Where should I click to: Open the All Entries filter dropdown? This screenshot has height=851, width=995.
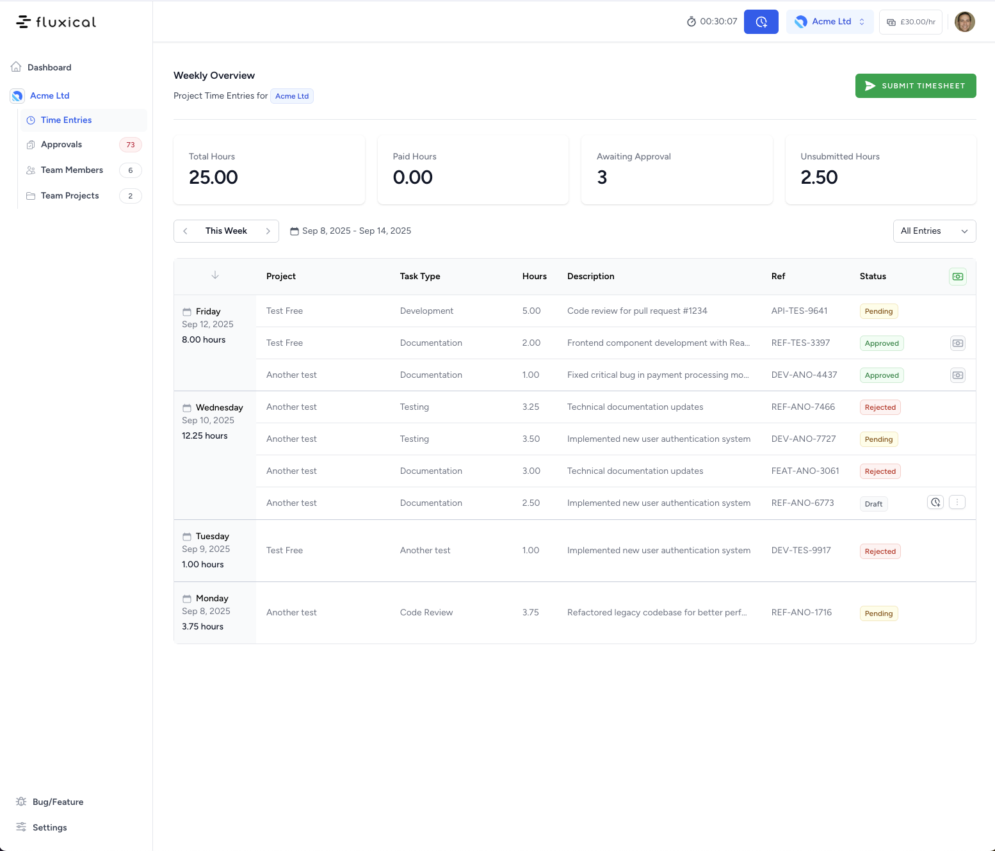point(934,231)
